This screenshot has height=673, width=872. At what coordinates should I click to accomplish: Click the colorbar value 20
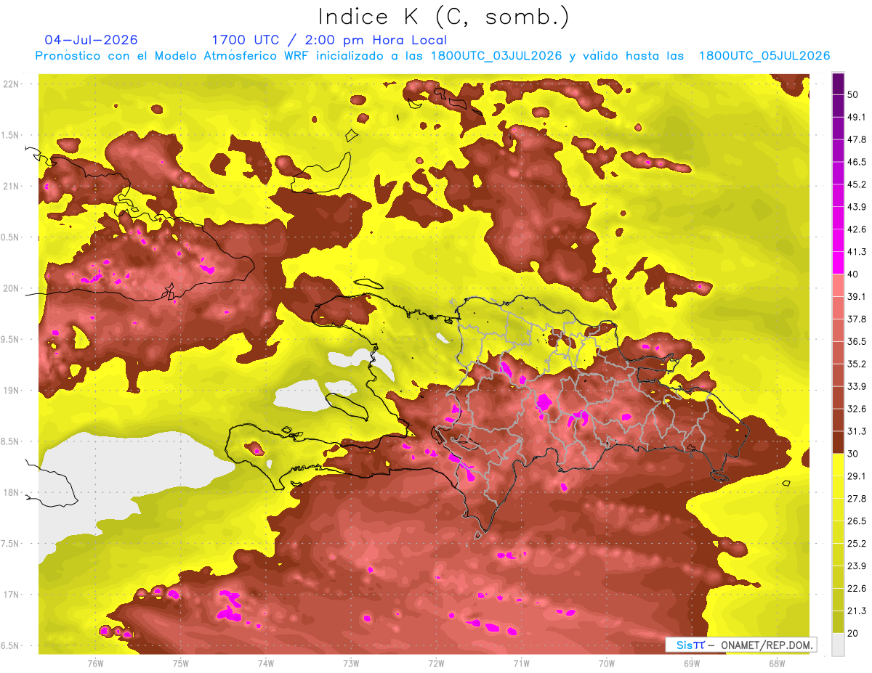854,633
